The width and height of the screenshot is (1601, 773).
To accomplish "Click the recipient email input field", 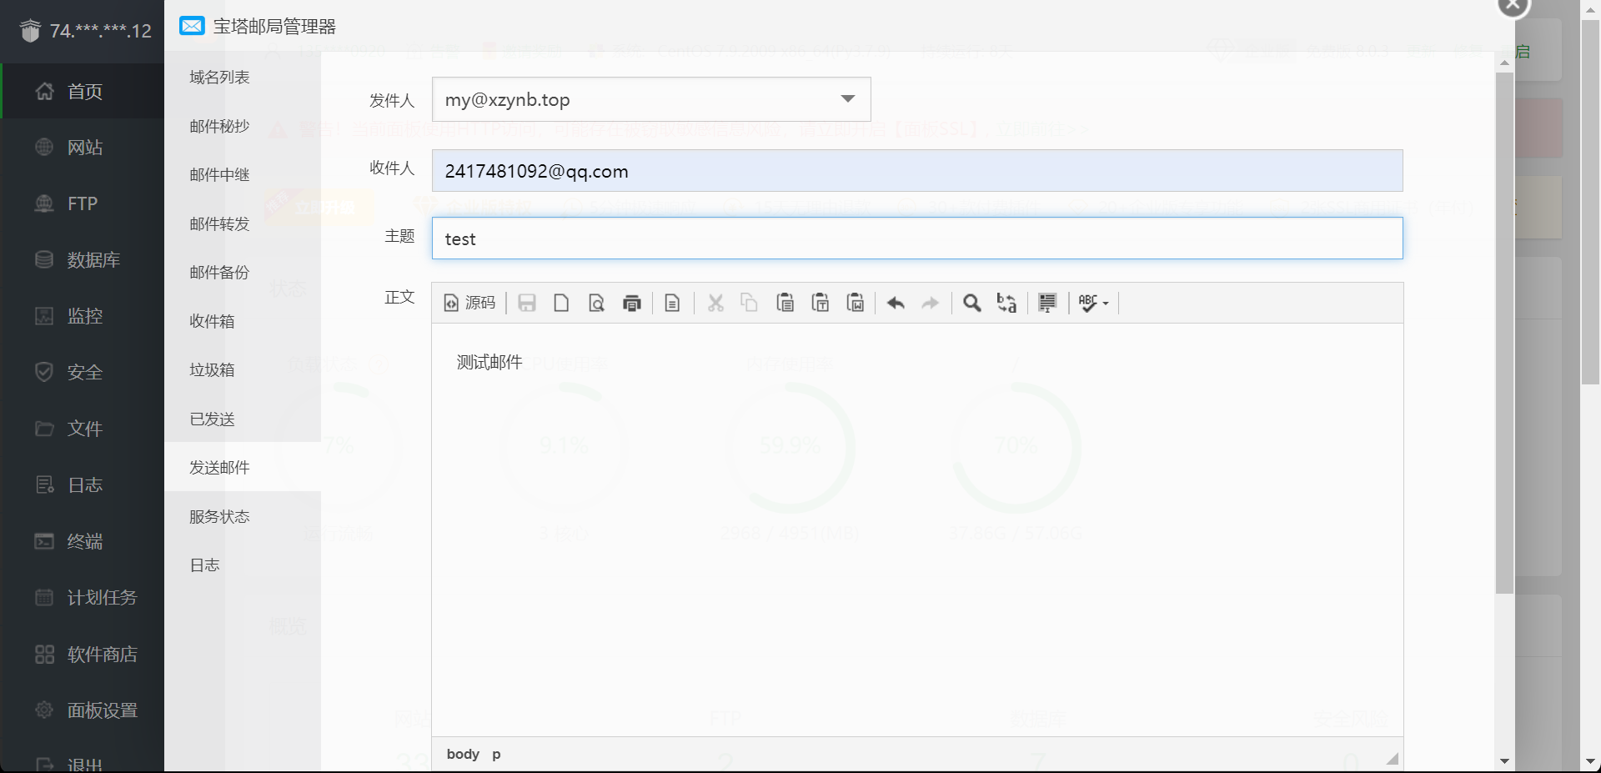I will [x=917, y=171].
